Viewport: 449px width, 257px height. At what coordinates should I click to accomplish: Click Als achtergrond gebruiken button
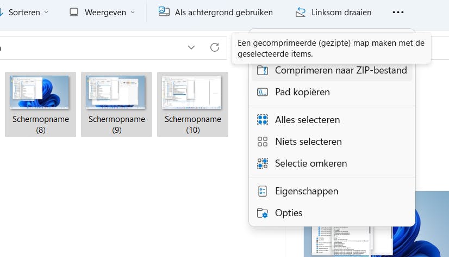(x=216, y=12)
